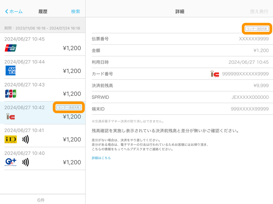Click the センター送信失敗 badge on the detail pane
Screen dimensions: 273x204
tap(257, 29)
